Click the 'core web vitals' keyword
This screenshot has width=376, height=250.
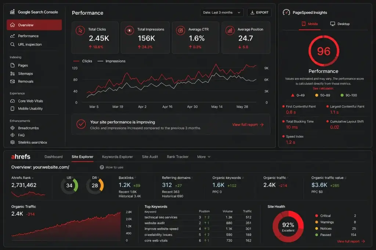tap(156, 240)
